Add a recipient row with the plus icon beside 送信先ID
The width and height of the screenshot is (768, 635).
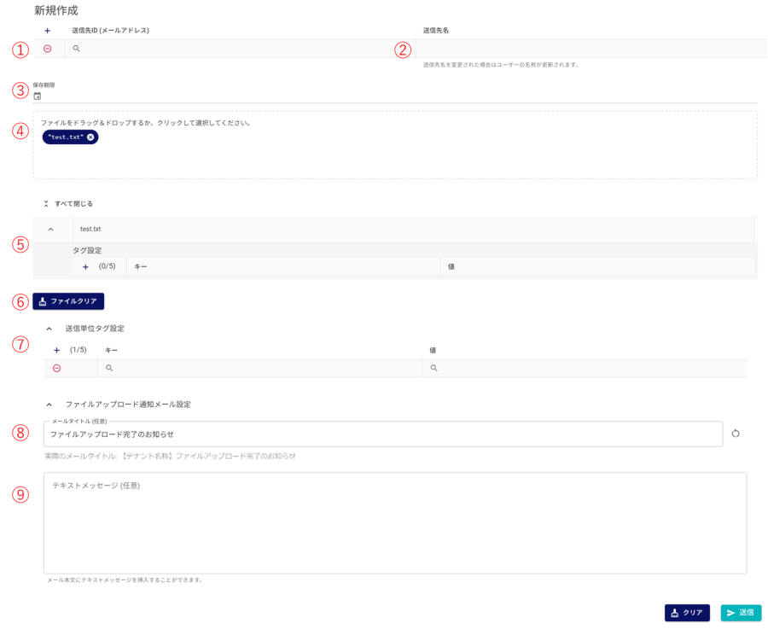[x=47, y=31]
